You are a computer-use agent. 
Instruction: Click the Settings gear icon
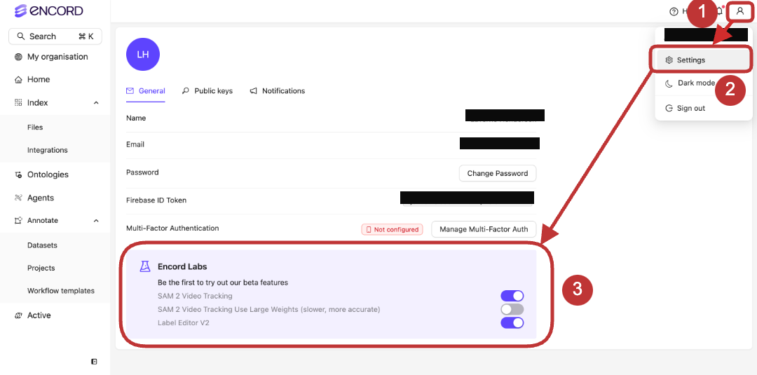point(669,60)
